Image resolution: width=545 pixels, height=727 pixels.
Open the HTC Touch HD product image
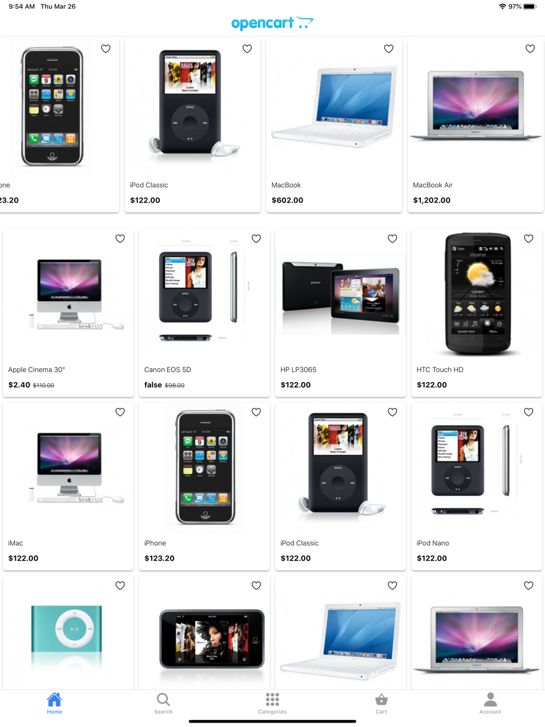[477, 294]
